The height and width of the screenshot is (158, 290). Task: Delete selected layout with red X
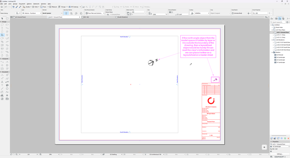tap(288, 138)
